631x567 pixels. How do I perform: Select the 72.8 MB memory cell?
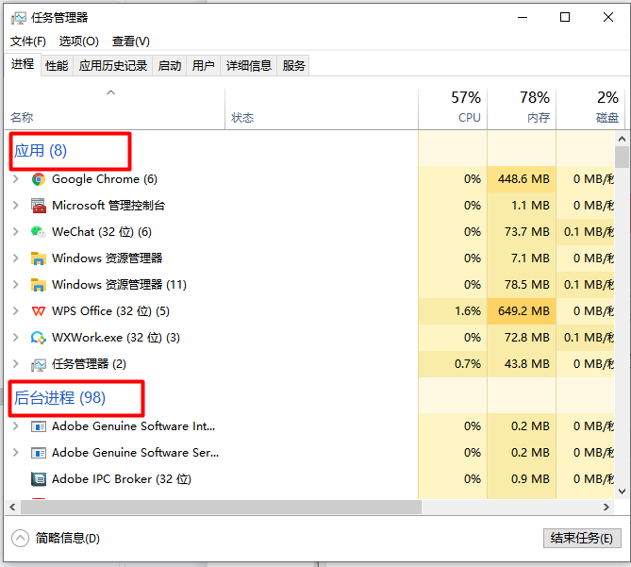tap(522, 338)
